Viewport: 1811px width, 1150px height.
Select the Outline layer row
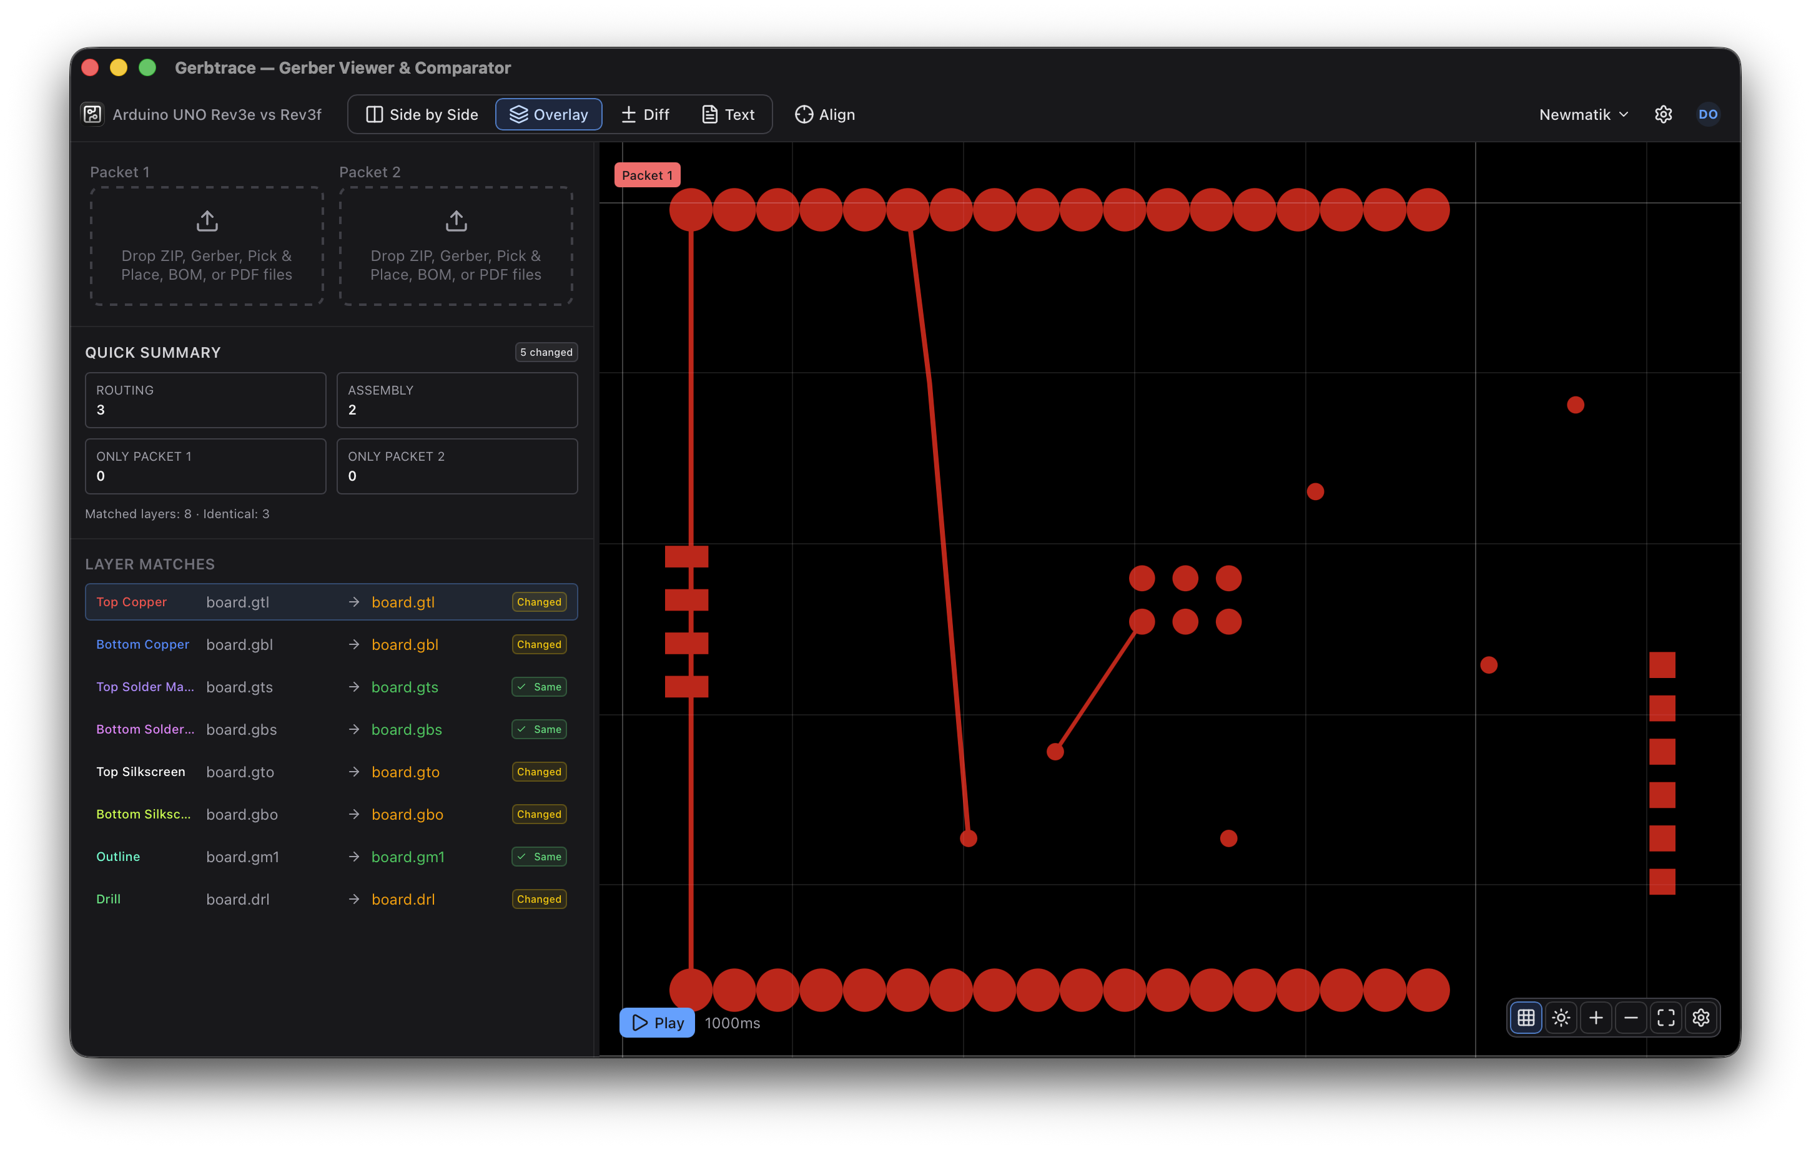coord(331,857)
